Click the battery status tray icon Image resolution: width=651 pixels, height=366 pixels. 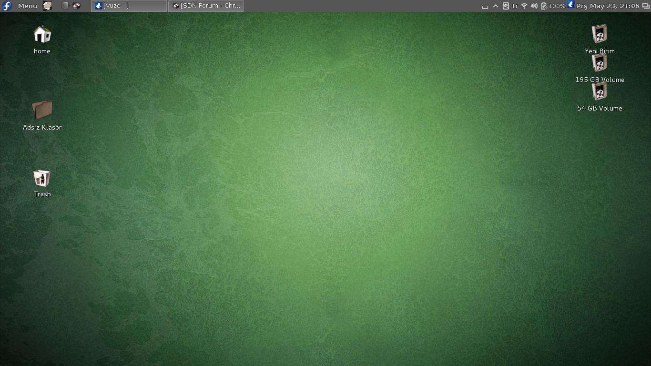pyautogui.click(x=544, y=6)
